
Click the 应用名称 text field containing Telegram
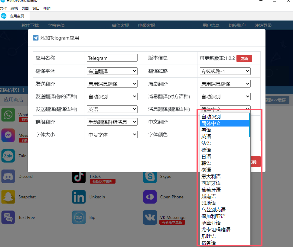point(112,58)
